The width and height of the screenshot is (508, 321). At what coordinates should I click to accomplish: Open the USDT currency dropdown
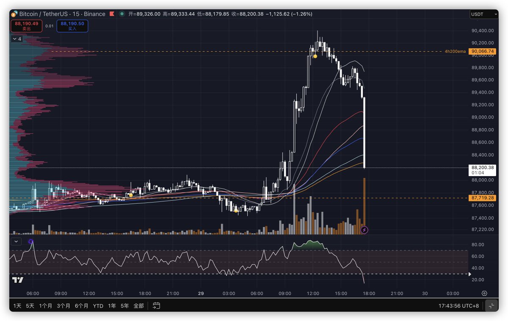[484, 14]
